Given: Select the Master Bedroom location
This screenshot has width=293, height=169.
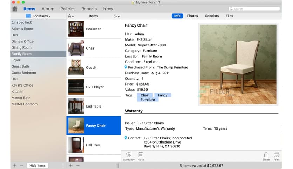Looking at the screenshot, I should coord(38,104).
